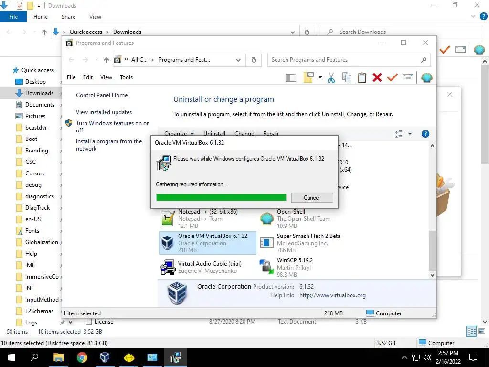The width and height of the screenshot is (489, 367).
Task: Open Programs address bar history dropdown
Action: pos(238,60)
